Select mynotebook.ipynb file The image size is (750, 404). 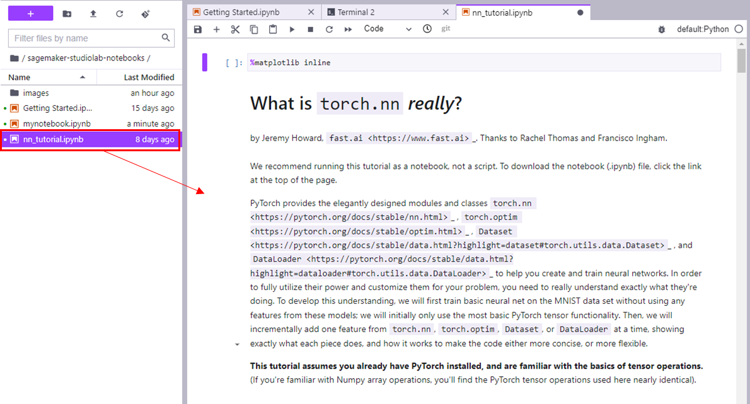(x=91, y=124)
